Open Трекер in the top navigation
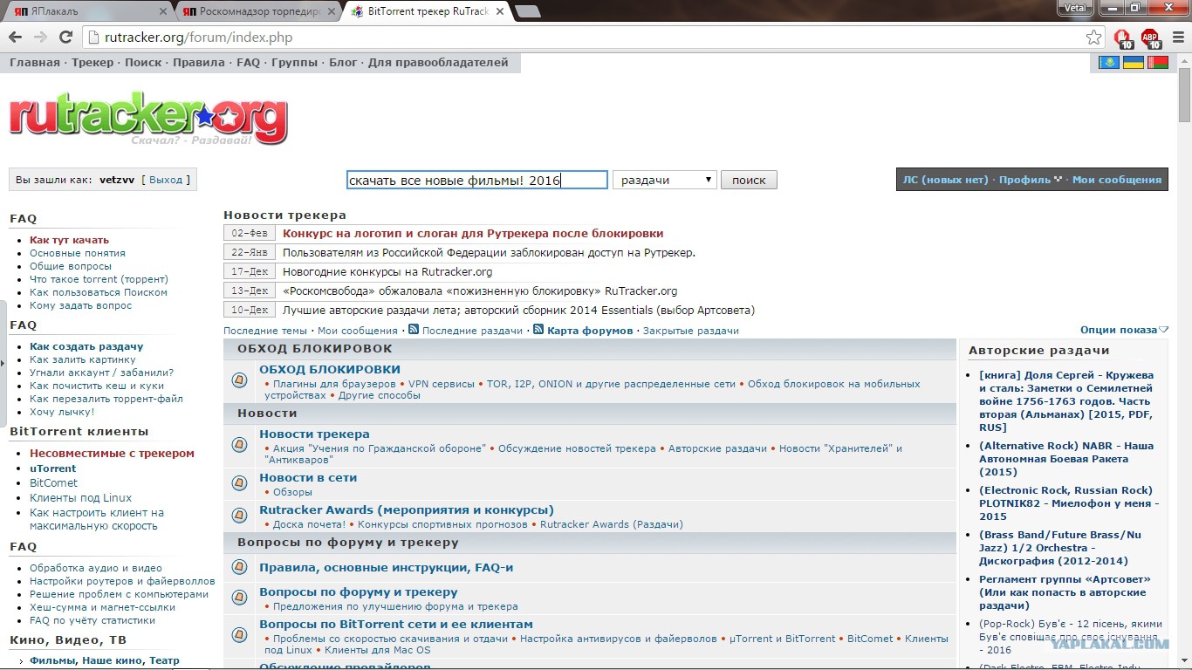 (92, 63)
